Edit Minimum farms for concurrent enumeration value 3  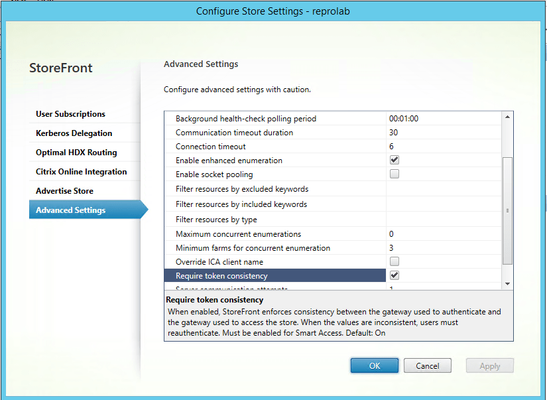[x=444, y=248]
